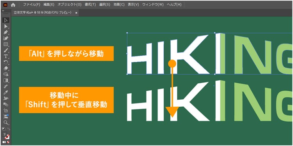The height and width of the screenshot is (146, 293).
Task: Select the Eraser tool
Action: coord(6,68)
